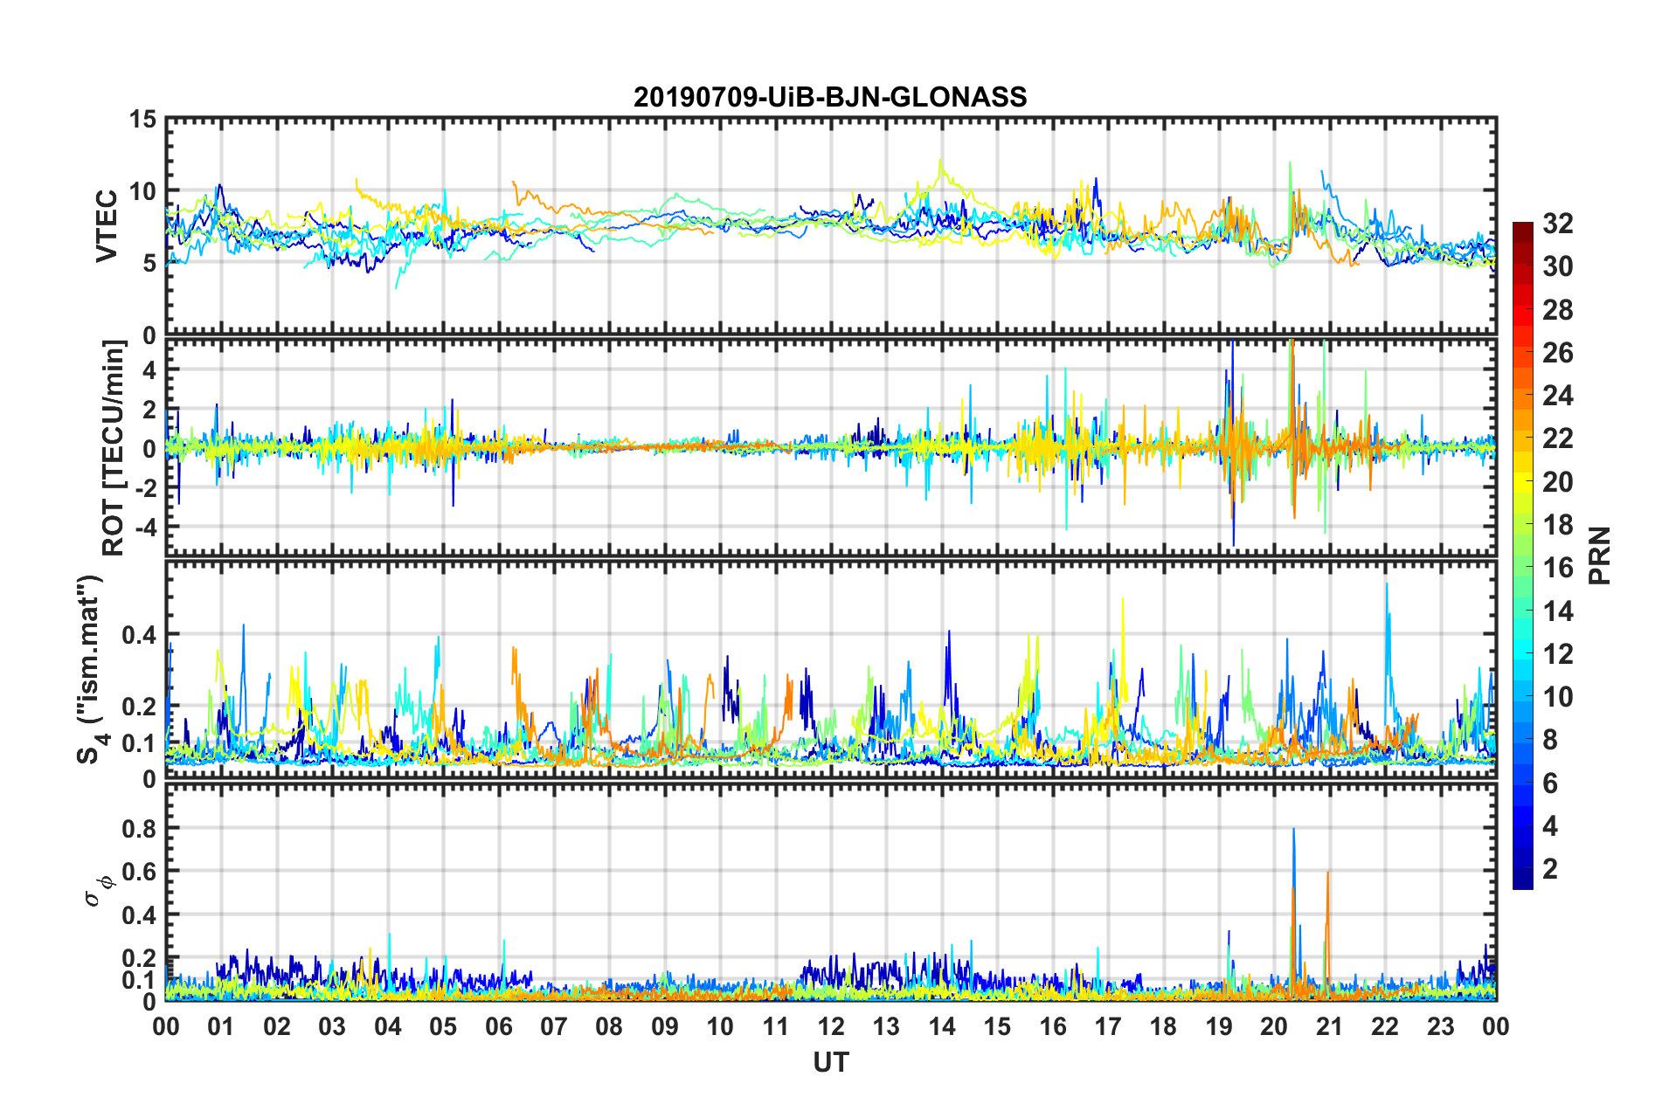
Task: Click x-axis hour label 05
Action: (x=443, y=1026)
